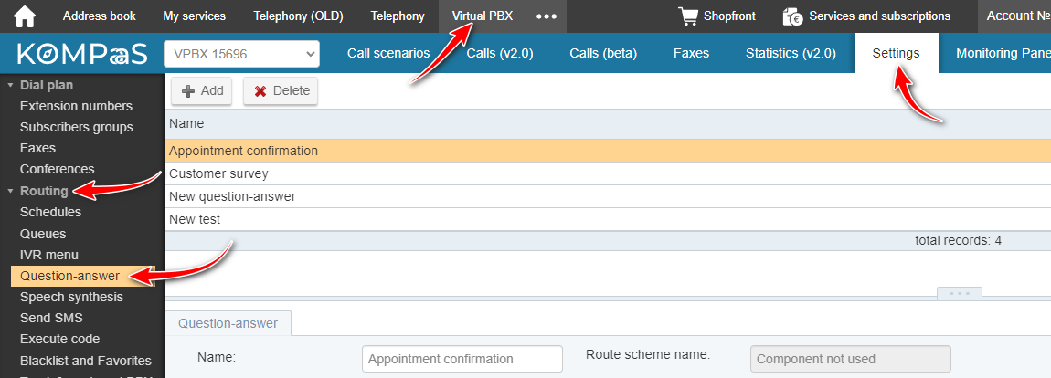Select the Question-answer details tab
1051x378 pixels.
tap(228, 323)
